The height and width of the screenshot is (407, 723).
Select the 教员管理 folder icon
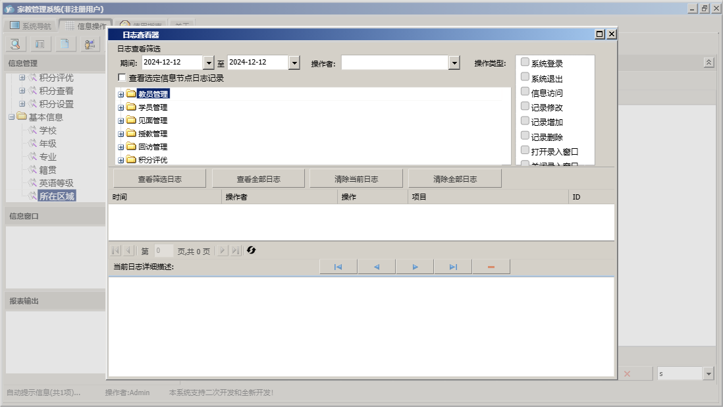(x=131, y=94)
